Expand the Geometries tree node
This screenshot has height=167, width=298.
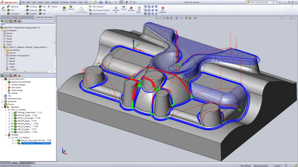click(x=2, y=101)
